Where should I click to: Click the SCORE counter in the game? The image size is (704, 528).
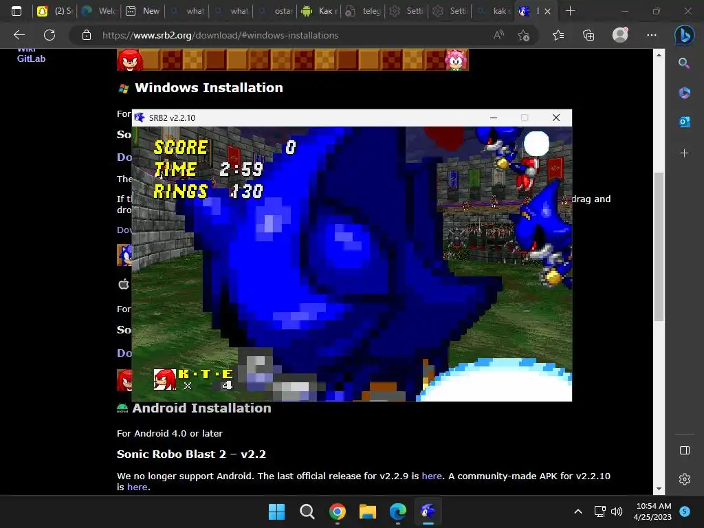click(x=225, y=147)
